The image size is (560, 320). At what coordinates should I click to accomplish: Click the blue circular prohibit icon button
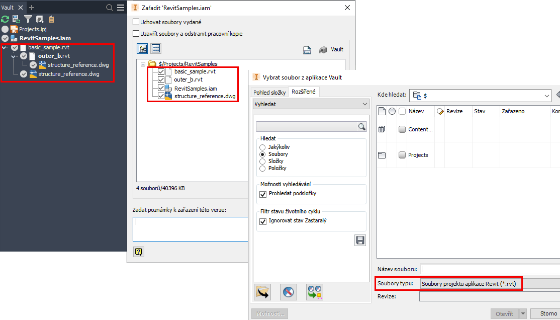288,292
